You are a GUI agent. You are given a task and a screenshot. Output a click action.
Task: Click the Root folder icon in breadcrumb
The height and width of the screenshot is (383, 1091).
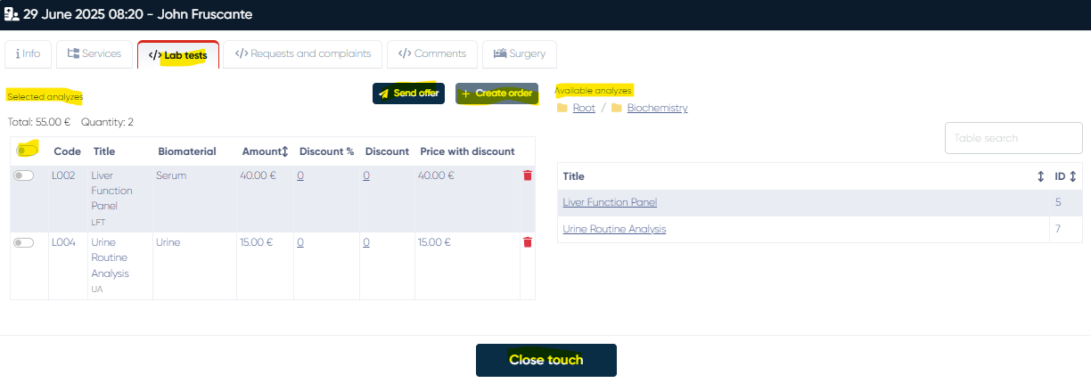coord(562,108)
